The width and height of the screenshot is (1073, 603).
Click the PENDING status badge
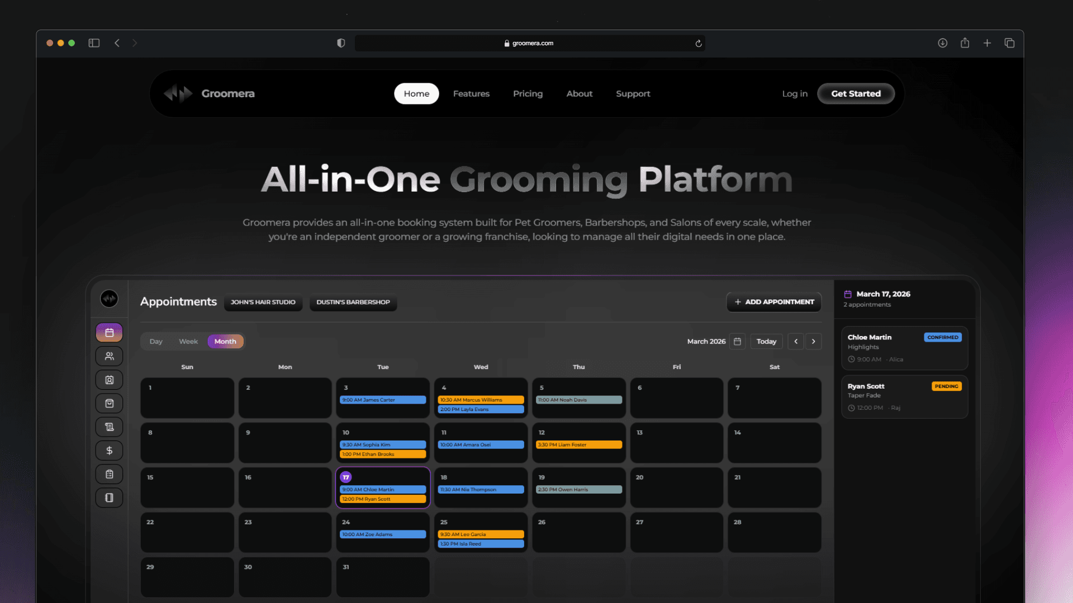point(946,386)
